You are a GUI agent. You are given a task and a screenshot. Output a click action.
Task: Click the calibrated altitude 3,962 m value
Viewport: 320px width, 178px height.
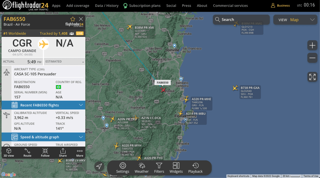21,118
